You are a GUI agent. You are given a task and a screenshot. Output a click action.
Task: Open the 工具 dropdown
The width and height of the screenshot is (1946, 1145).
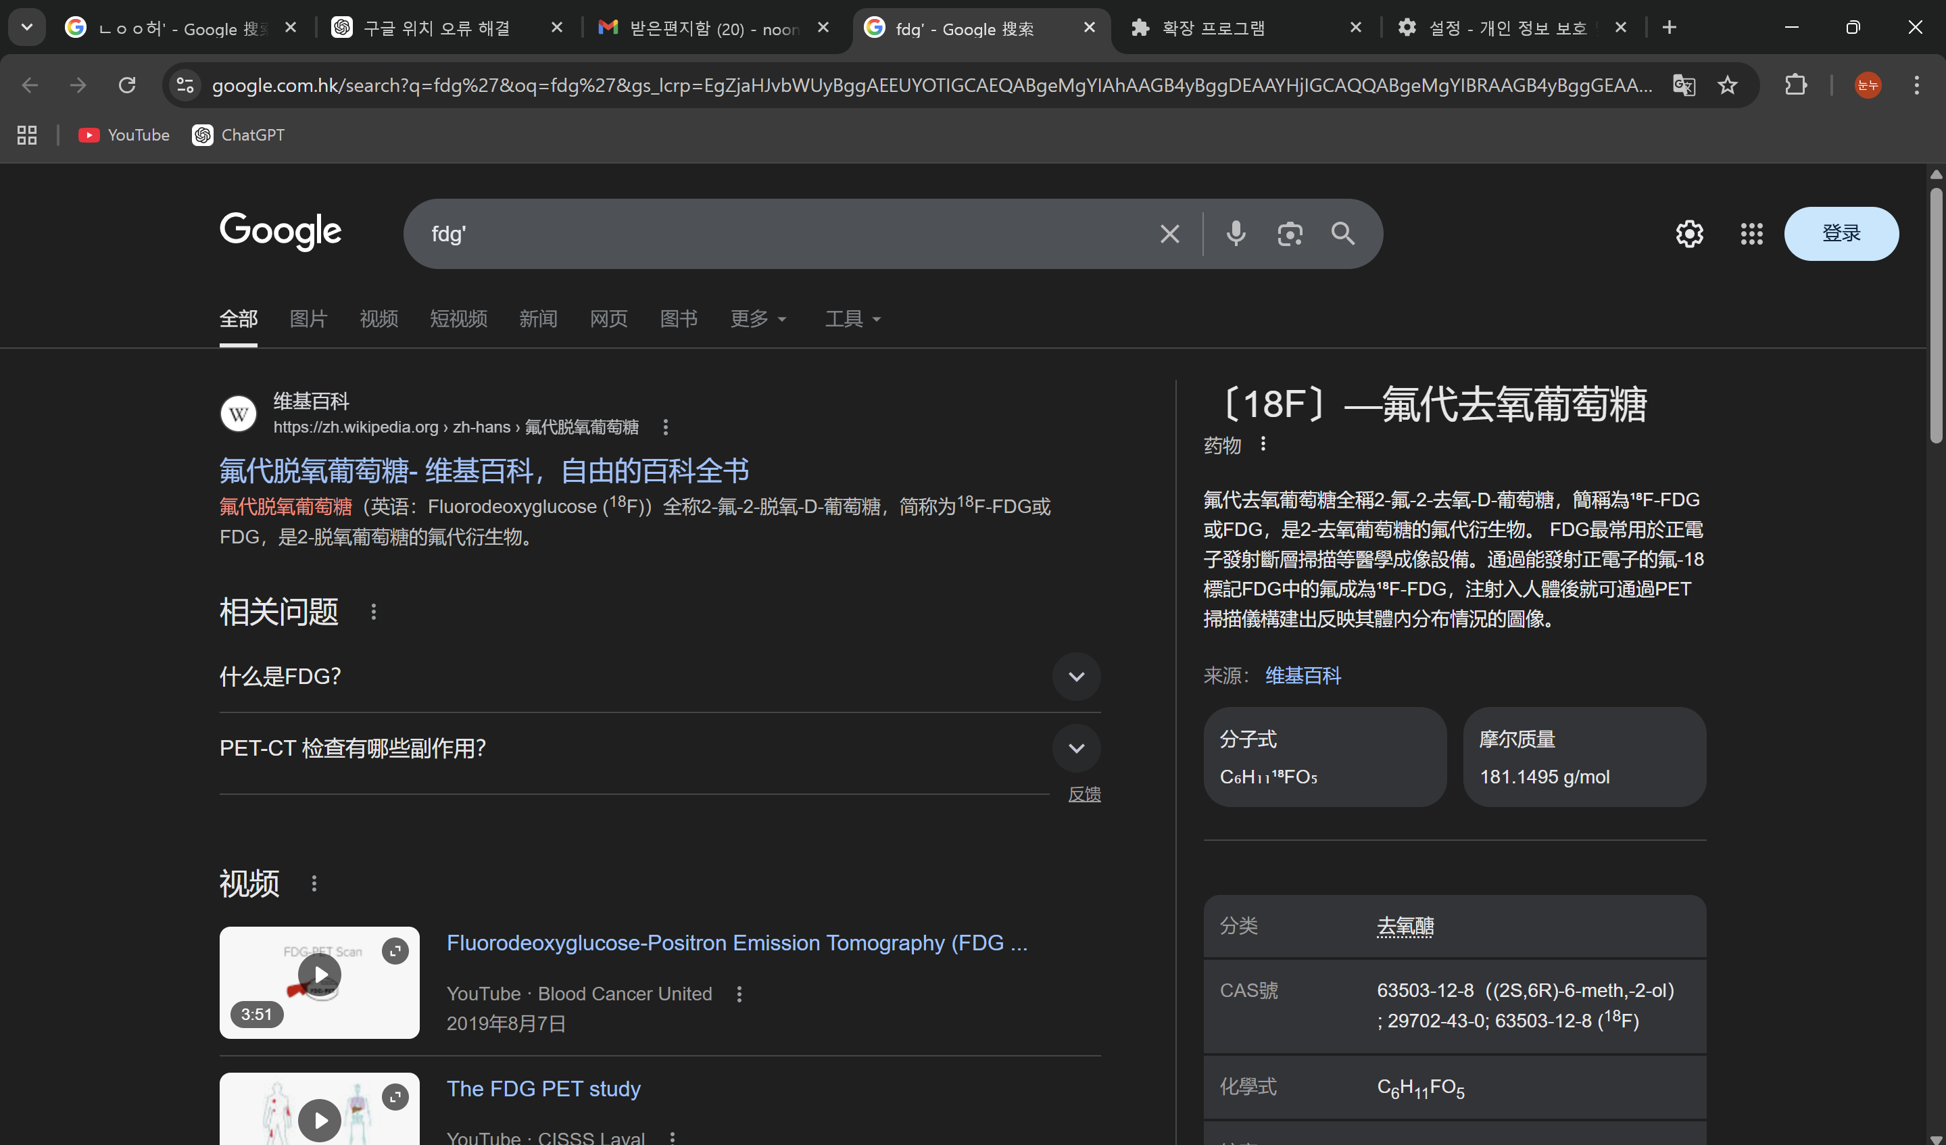click(x=852, y=319)
